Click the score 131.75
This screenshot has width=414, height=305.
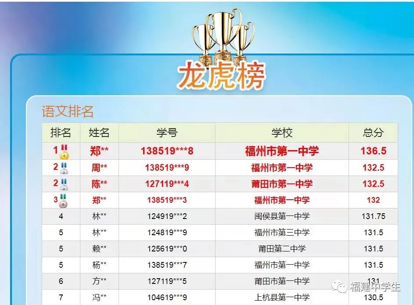click(x=373, y=216)
